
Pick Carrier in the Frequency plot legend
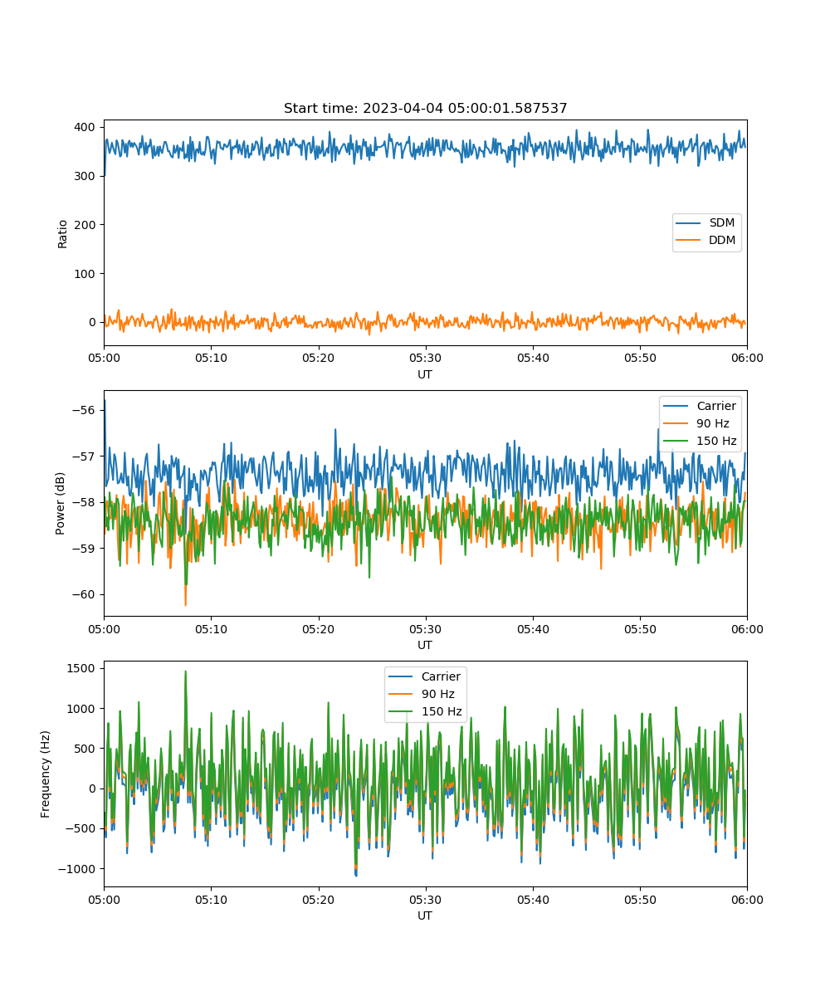pos(440,676)
